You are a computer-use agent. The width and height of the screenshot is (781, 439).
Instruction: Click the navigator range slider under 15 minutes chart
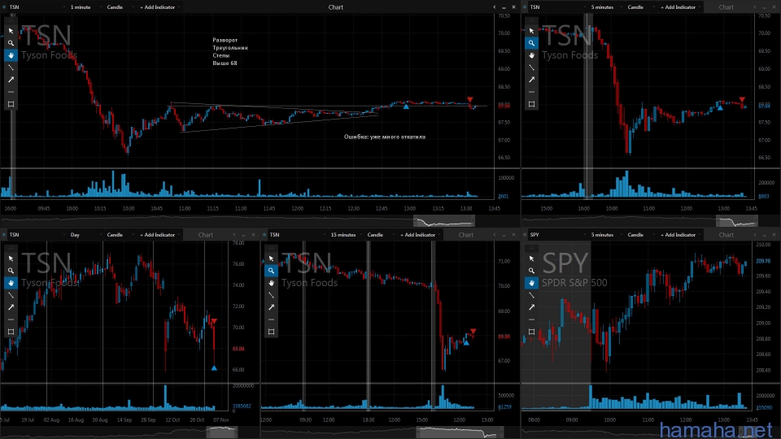[x=458, y=432]
